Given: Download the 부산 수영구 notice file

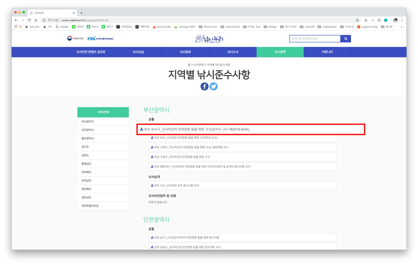Looking at the screenshot, I should (x=182, y=157).
